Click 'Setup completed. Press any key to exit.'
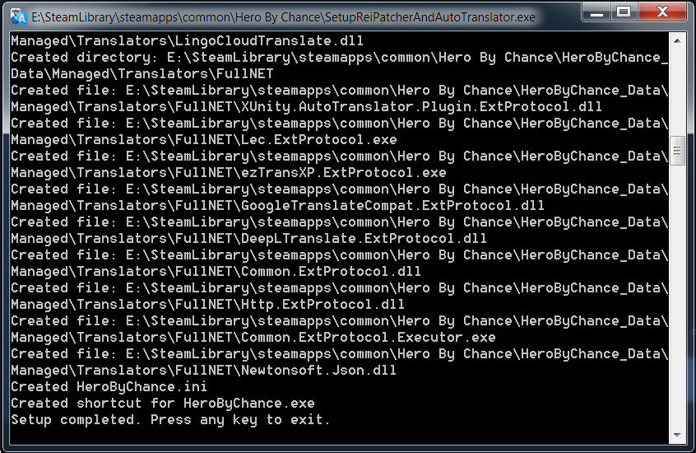This screenshot has height=453, width=696. [x=170, y=420]
